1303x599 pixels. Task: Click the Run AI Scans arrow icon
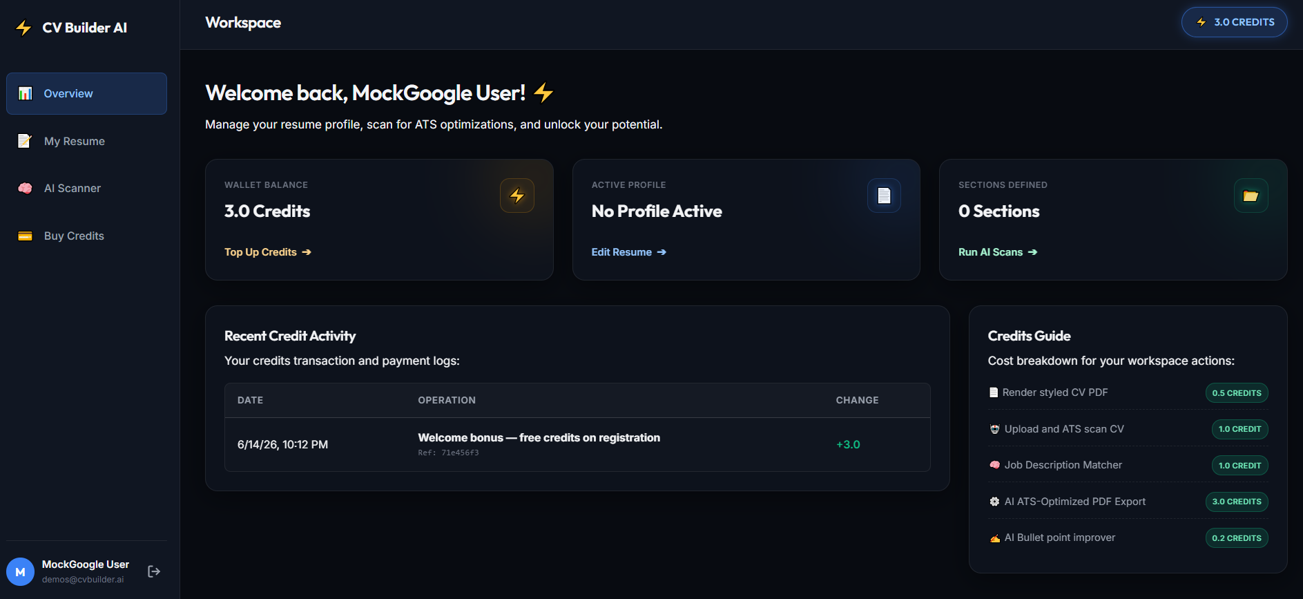coord(1032,252)
